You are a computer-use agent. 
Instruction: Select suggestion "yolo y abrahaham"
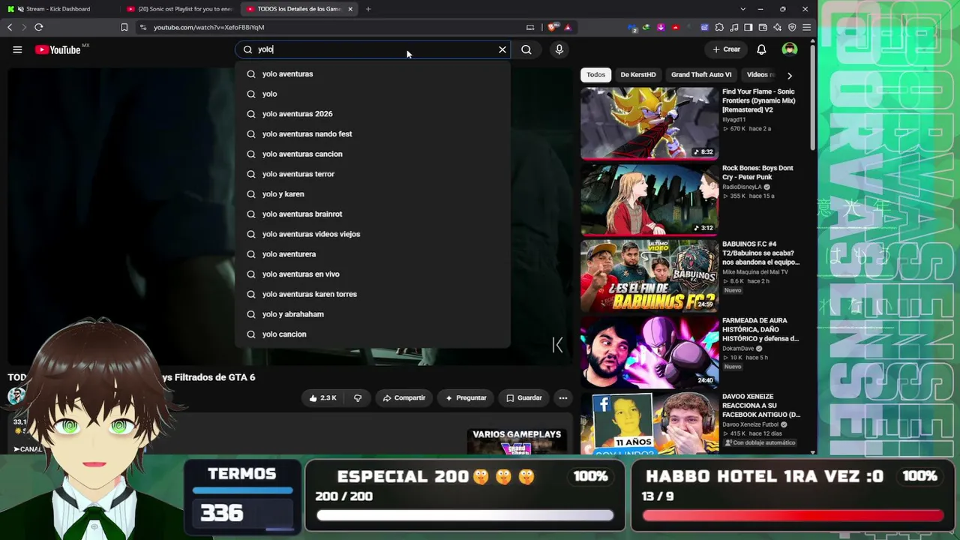372,313
